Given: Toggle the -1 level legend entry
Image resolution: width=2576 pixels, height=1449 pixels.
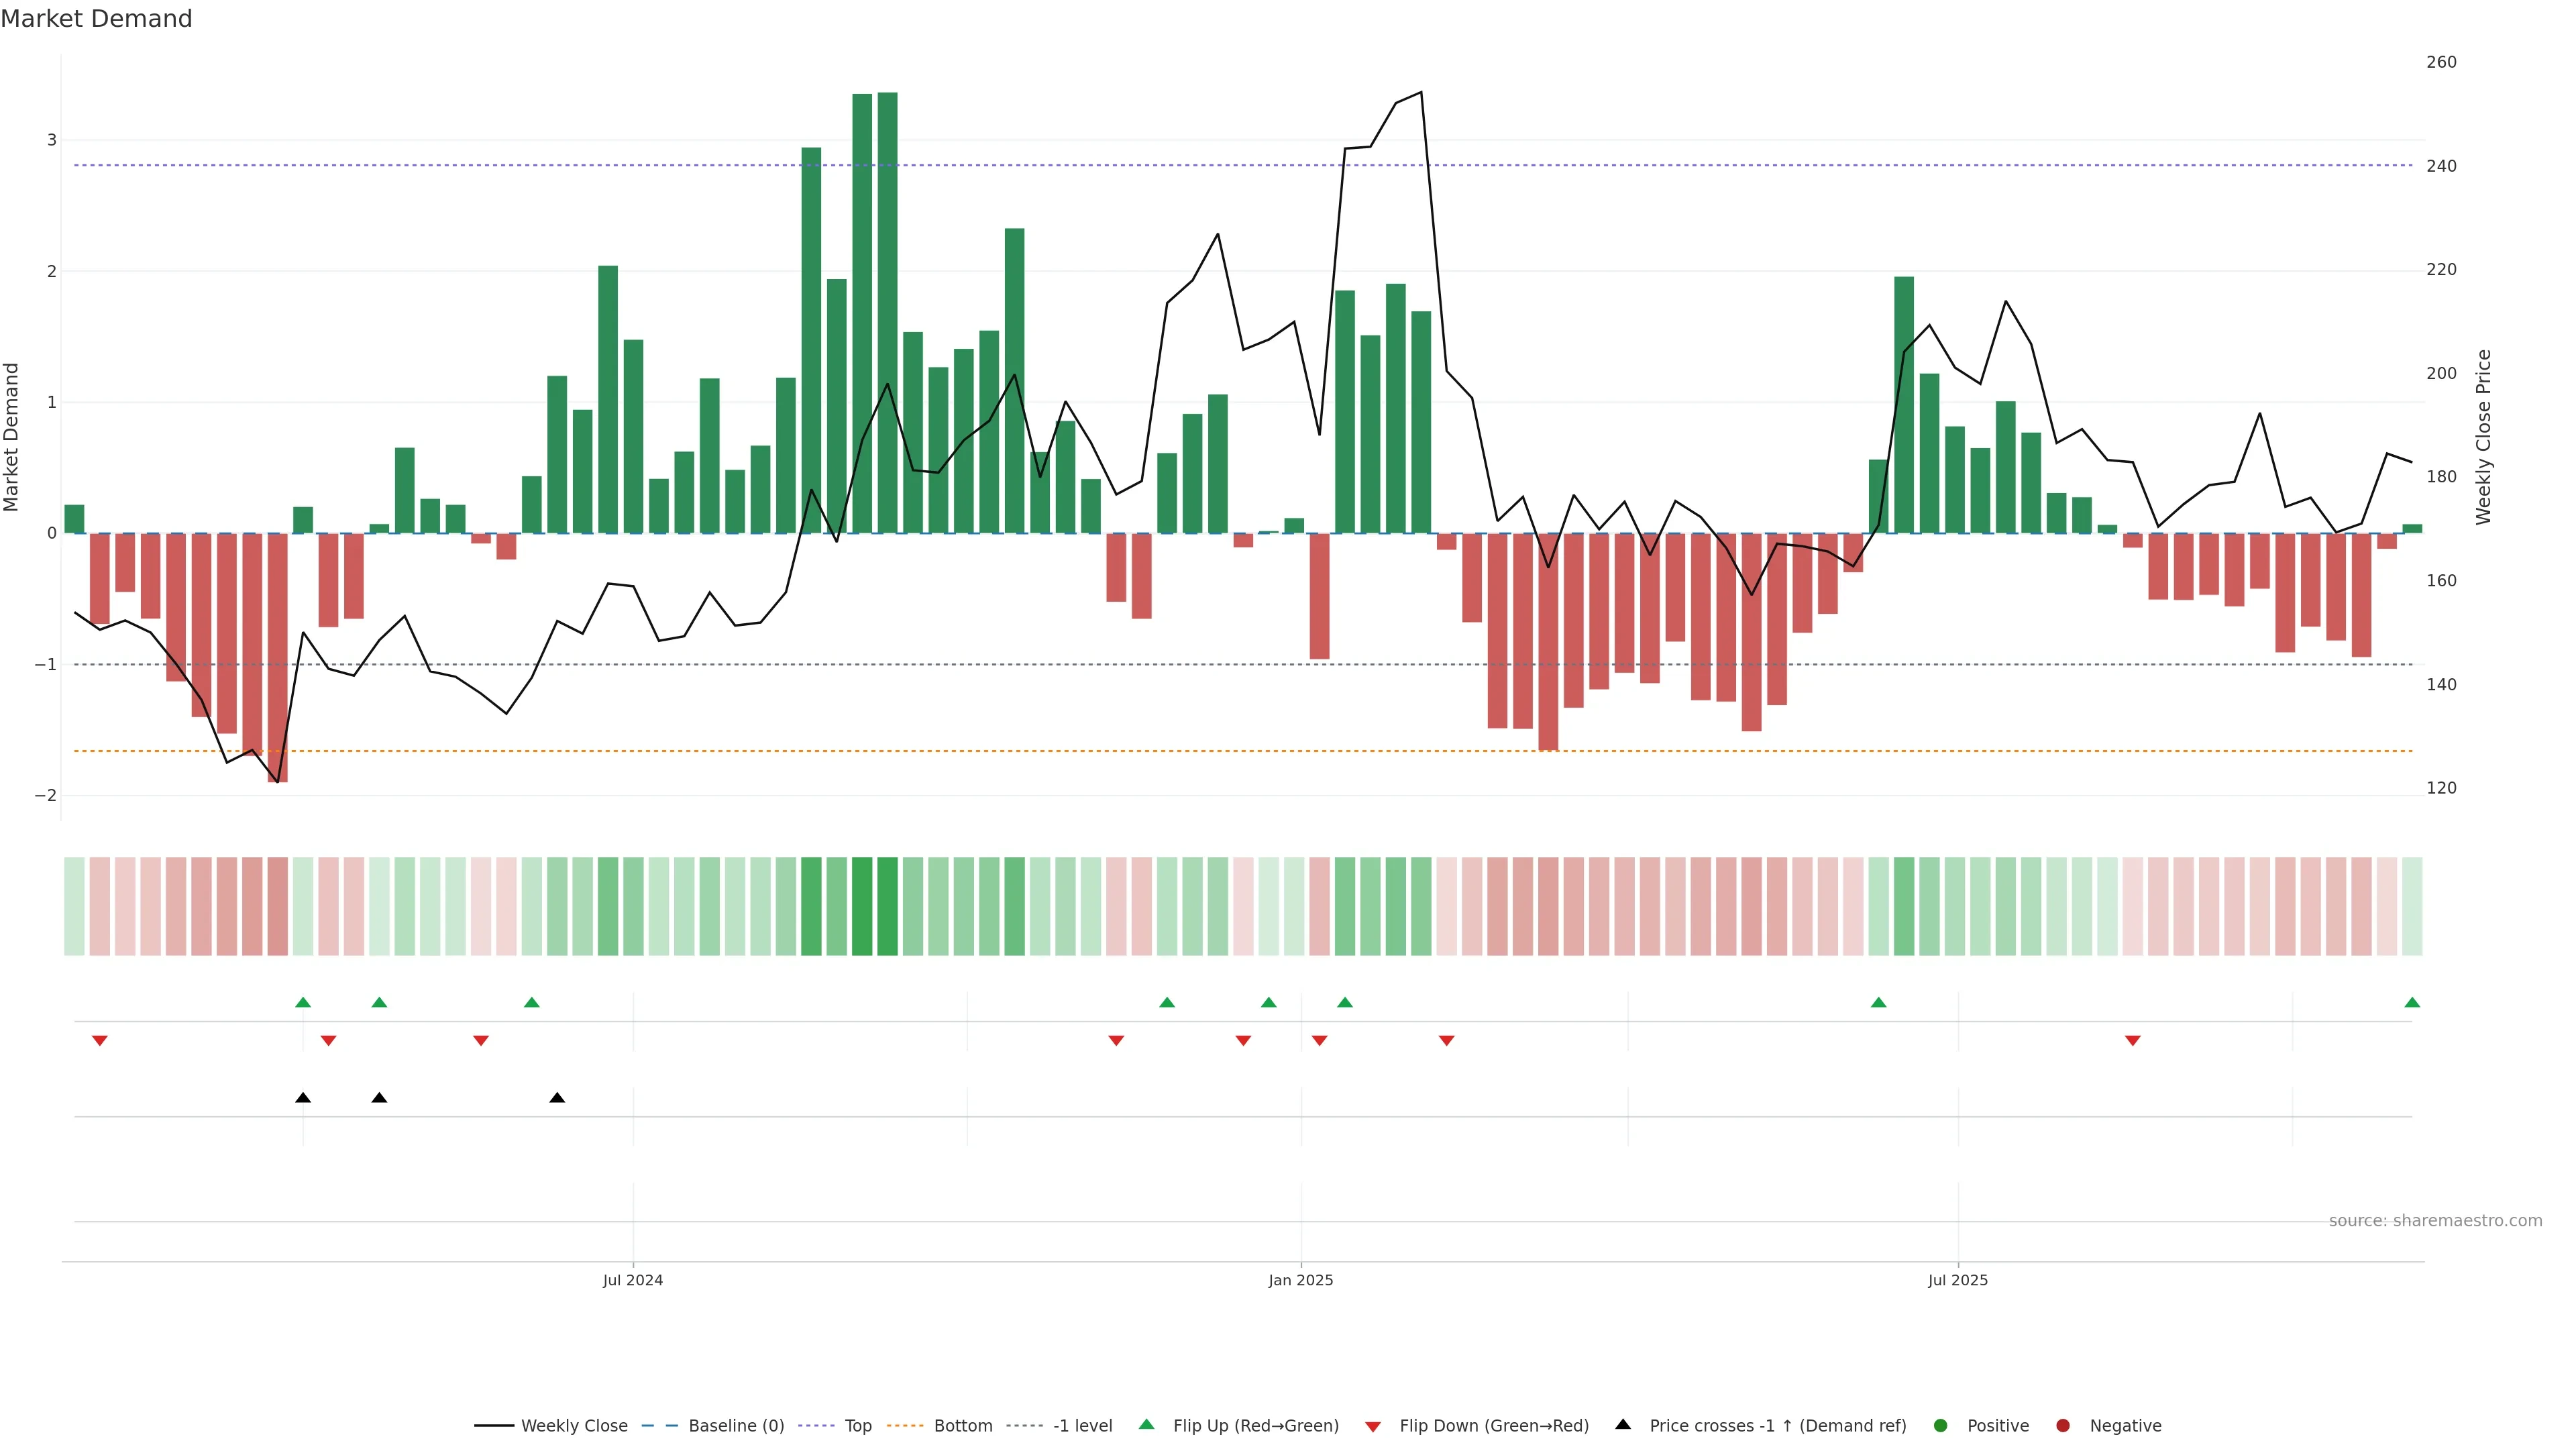Looking at the screenshot, I should coord(1082,1425).
